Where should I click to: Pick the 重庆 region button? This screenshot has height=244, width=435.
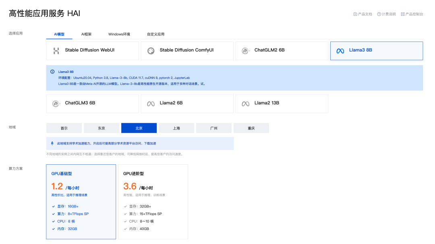pos(251,128)
